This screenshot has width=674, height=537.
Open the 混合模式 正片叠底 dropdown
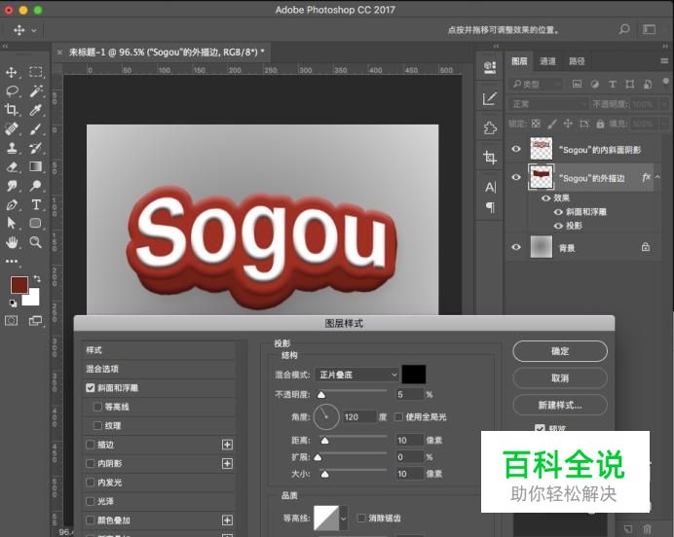tap(356, 375)
